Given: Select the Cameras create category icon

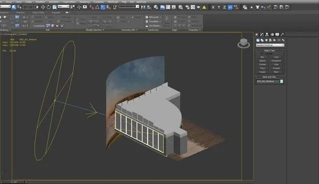Looking at the screenshot, I should [x=270, y=40].
